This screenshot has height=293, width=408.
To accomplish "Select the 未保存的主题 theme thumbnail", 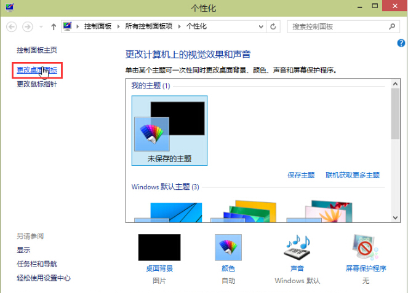I will pos(169,130).
